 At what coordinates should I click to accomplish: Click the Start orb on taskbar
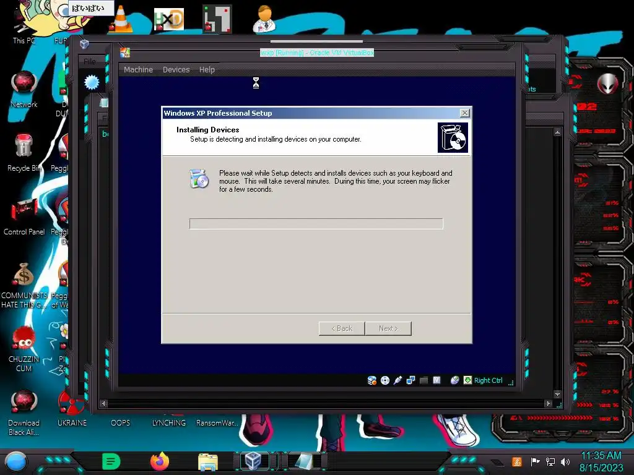click(x=16, y=461)
